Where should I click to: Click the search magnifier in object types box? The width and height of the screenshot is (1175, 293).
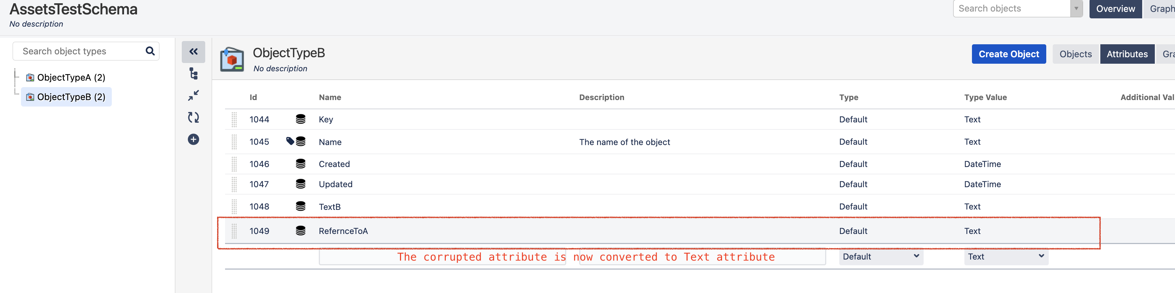click(150, 51)
